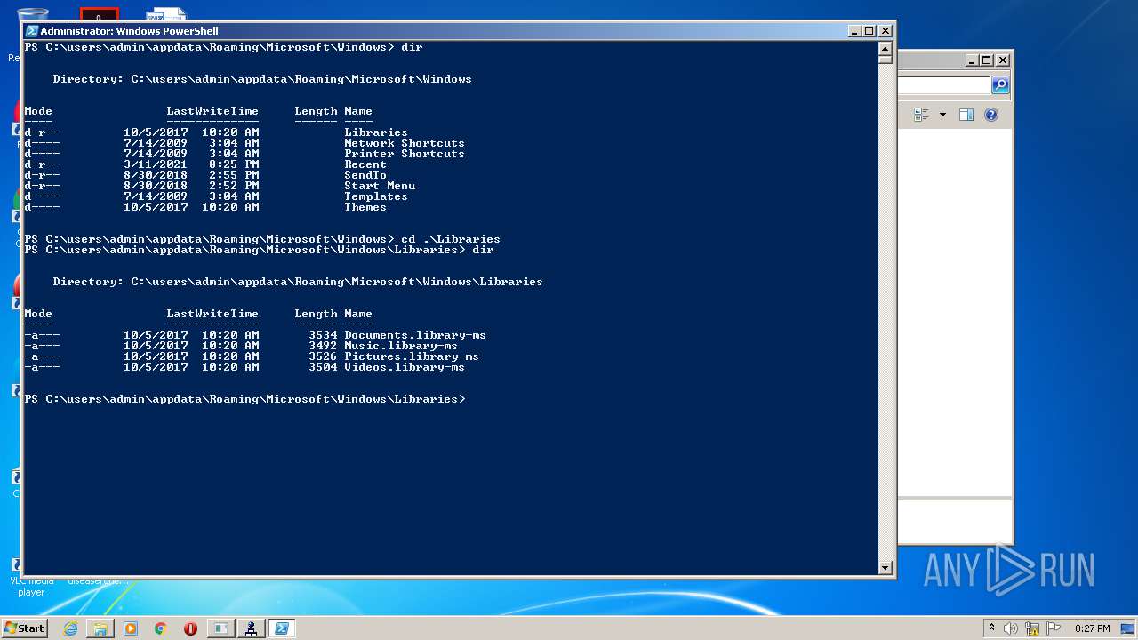1138x640 pixels.
Task: Click the Start button on the taskbar
Action: point(24,628)
